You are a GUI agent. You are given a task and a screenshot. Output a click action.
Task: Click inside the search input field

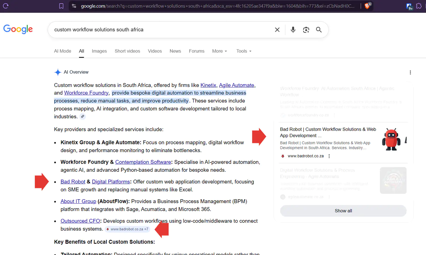point(157,30)
